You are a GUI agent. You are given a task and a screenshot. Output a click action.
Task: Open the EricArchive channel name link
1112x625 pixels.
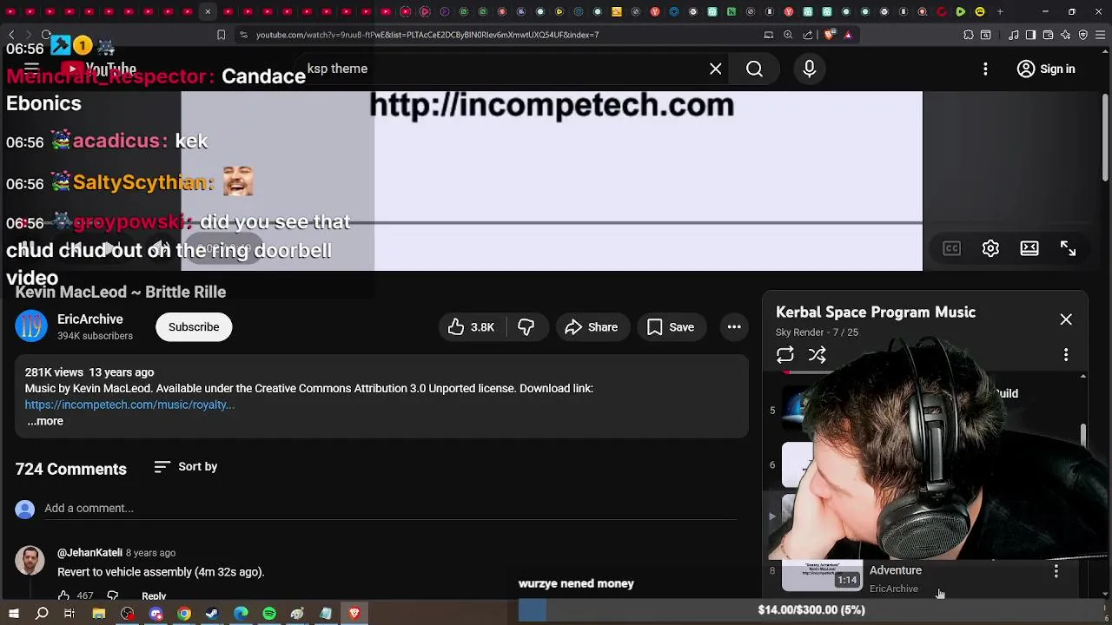[90, 319]
